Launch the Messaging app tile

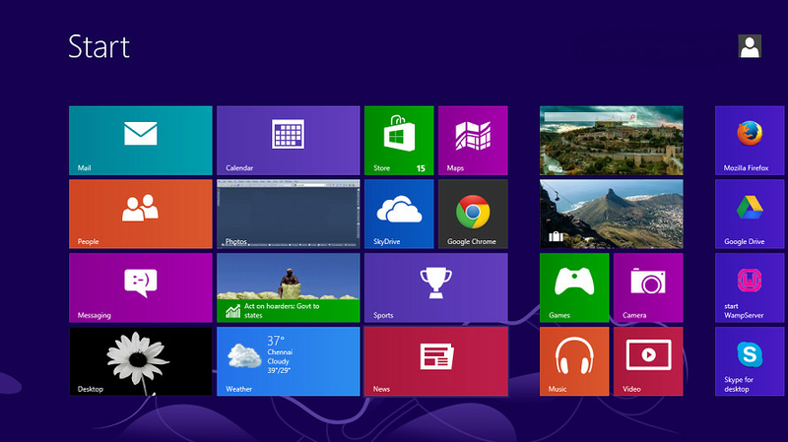tap(140, 287)
